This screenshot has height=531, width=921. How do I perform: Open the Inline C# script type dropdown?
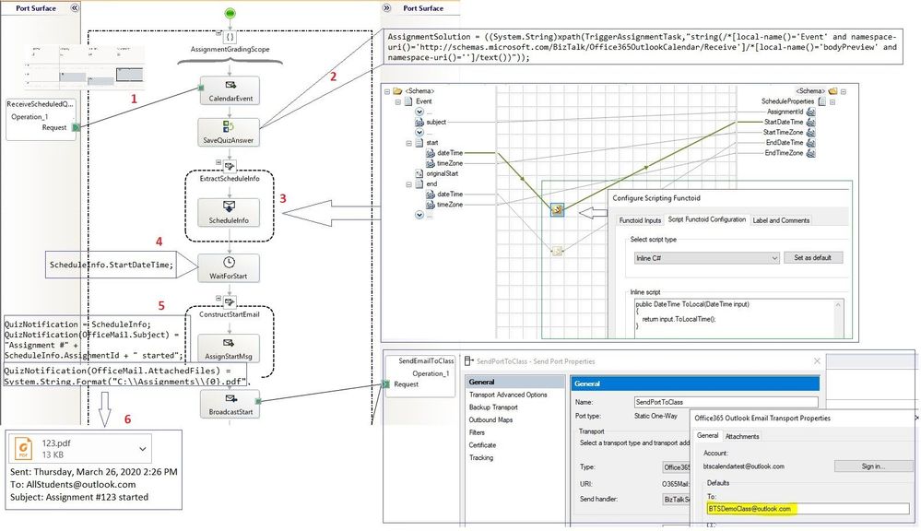[x=774, y=258]
